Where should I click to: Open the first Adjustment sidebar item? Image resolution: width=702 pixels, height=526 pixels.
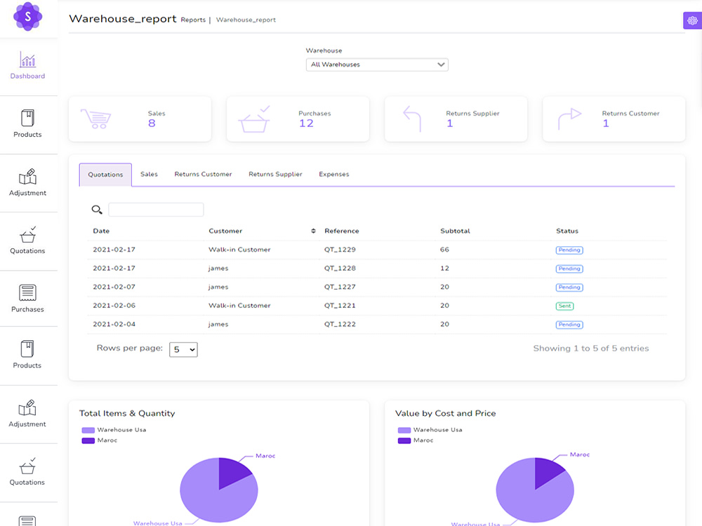(28, 182)
